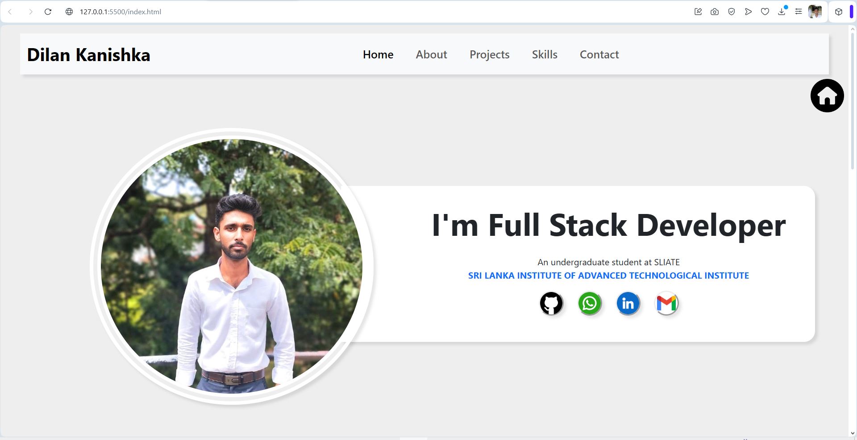Click the circular profile photo
The width and height of the screenshot is (857, 440).
coord(231,267)
